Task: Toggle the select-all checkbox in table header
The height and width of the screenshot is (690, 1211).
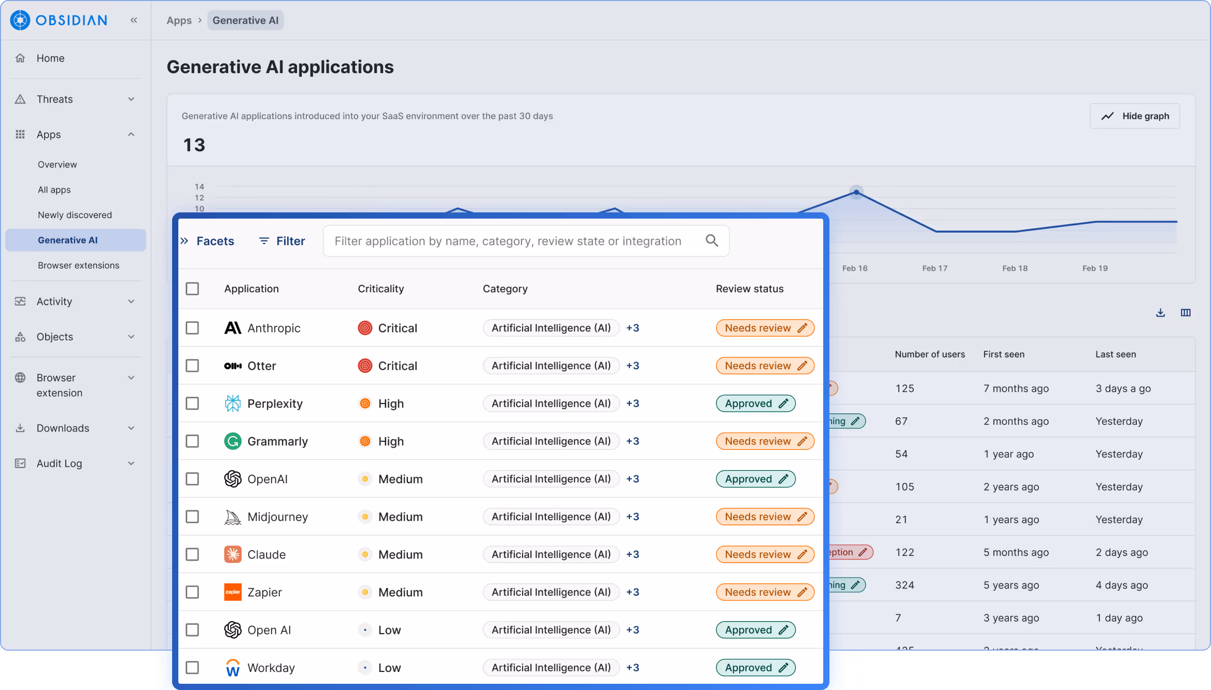Action: tap(192, 289)
